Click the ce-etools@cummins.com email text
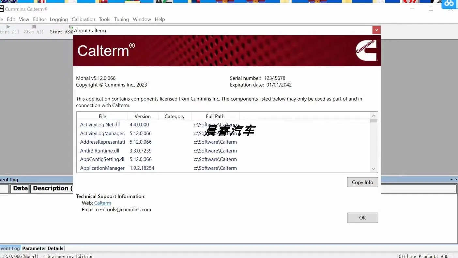The width and height of the screenshot is (458, 258). [x=123, y=210]
